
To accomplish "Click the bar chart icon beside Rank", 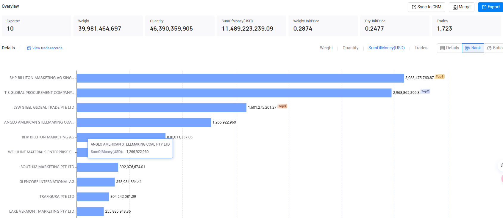I will pos(468,48).
